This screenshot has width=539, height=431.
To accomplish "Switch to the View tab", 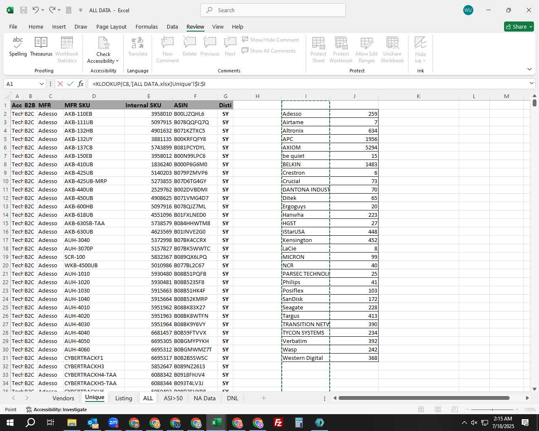I will tap(218, 27).
